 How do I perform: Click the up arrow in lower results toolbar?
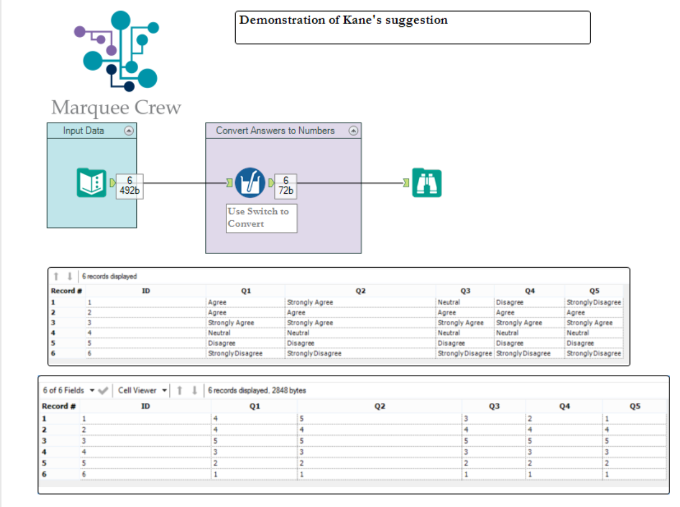(179, 390)
